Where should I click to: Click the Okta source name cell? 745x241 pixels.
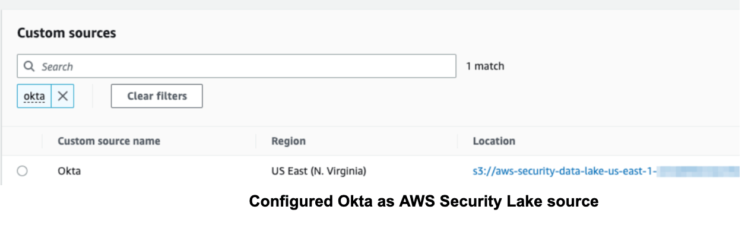click(x=69, y=172)
